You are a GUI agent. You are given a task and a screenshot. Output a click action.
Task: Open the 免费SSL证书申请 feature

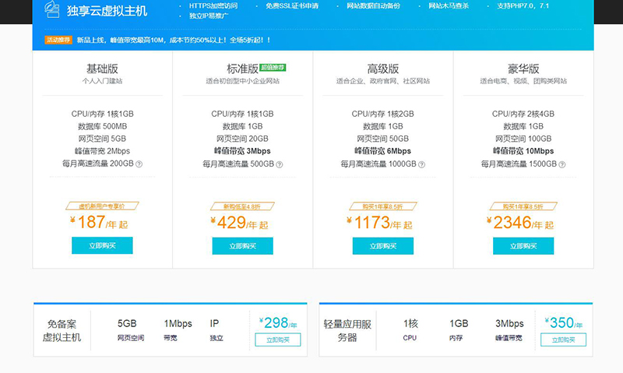292,6
